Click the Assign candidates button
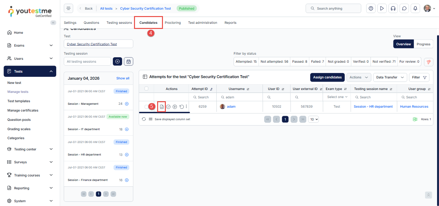This screenshot has width=439, height=206. pos(327,77)
